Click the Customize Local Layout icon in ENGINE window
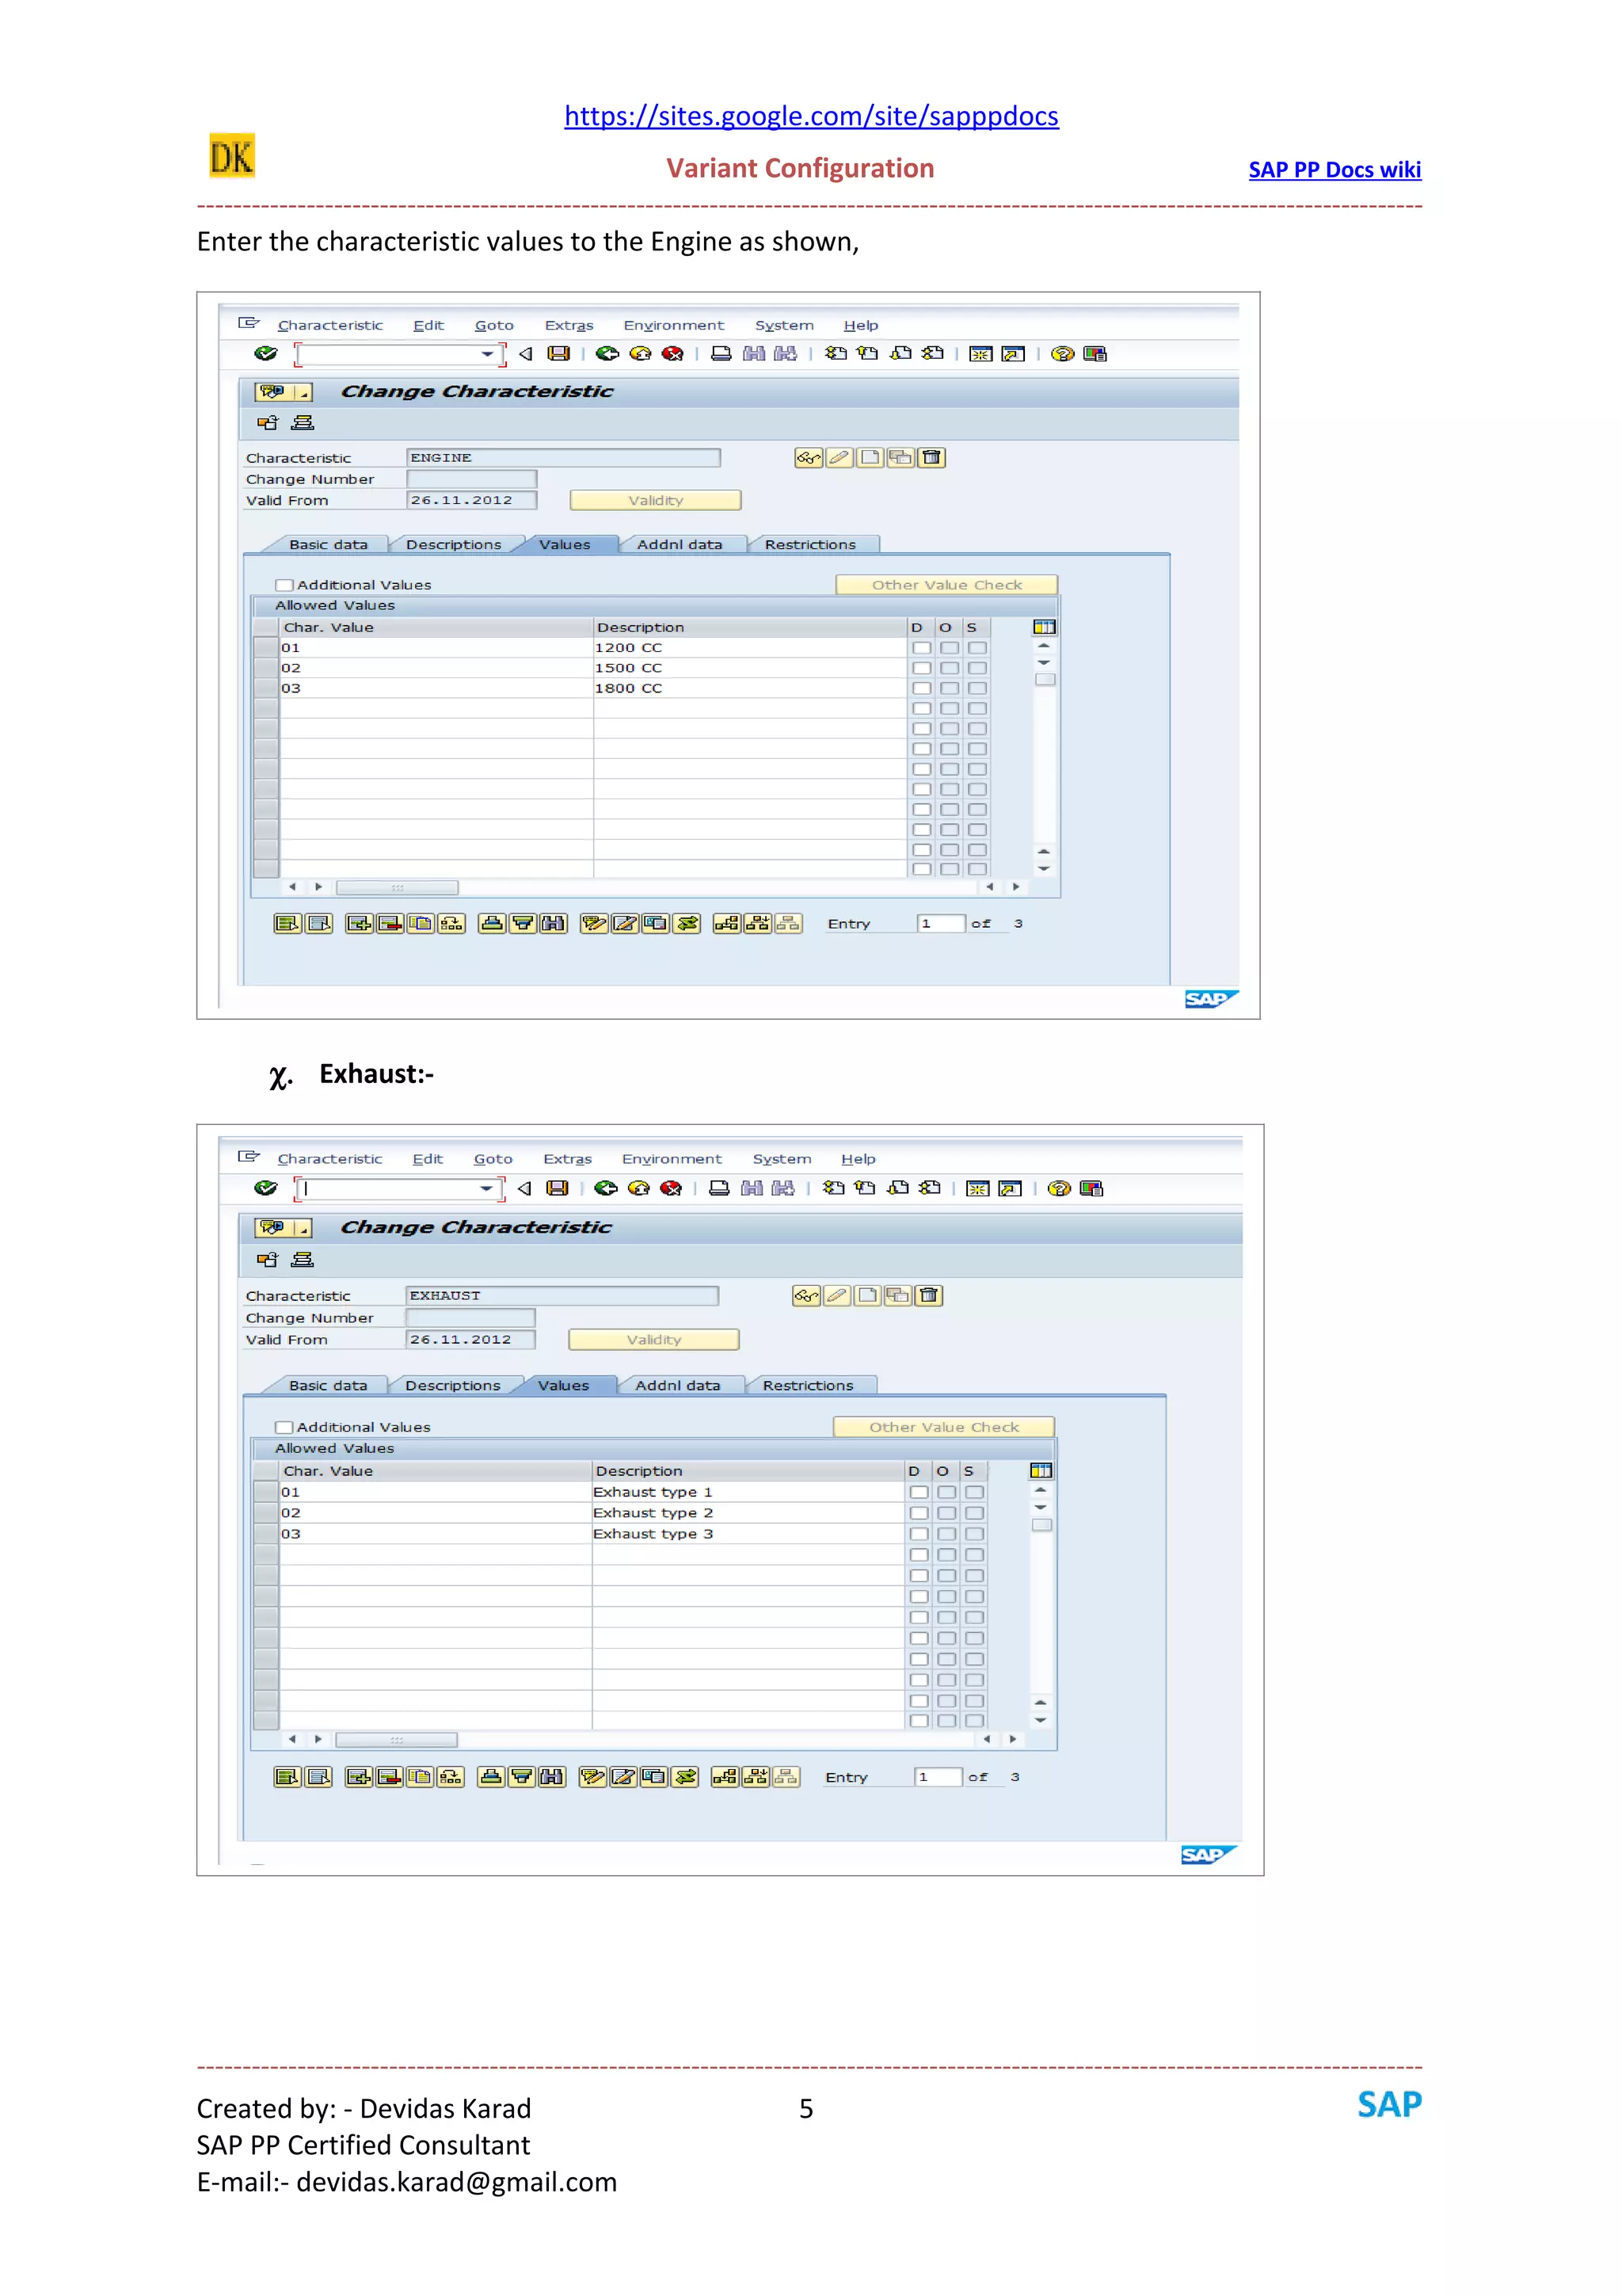 pos(1095,354)
